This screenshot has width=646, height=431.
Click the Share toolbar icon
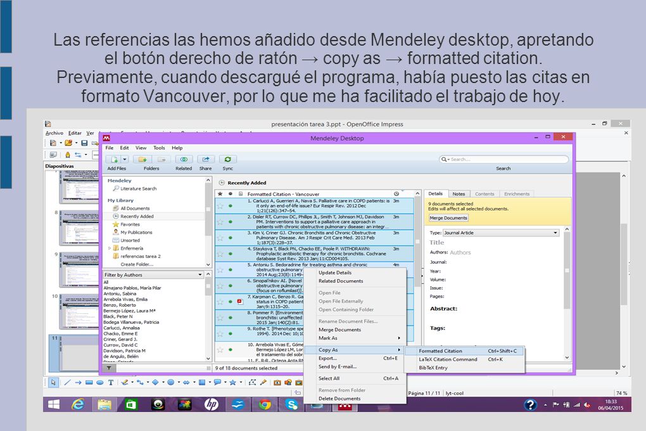[x=206, y=159]
